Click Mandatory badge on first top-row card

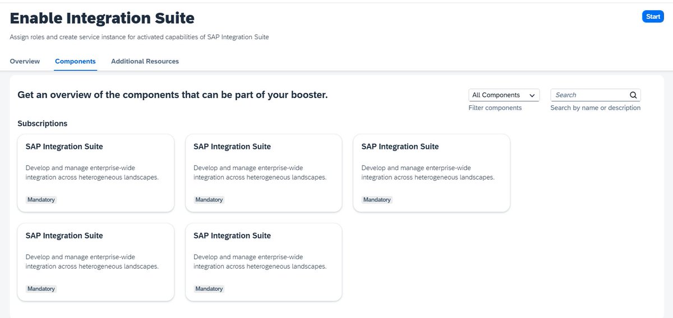click(41, 200)
